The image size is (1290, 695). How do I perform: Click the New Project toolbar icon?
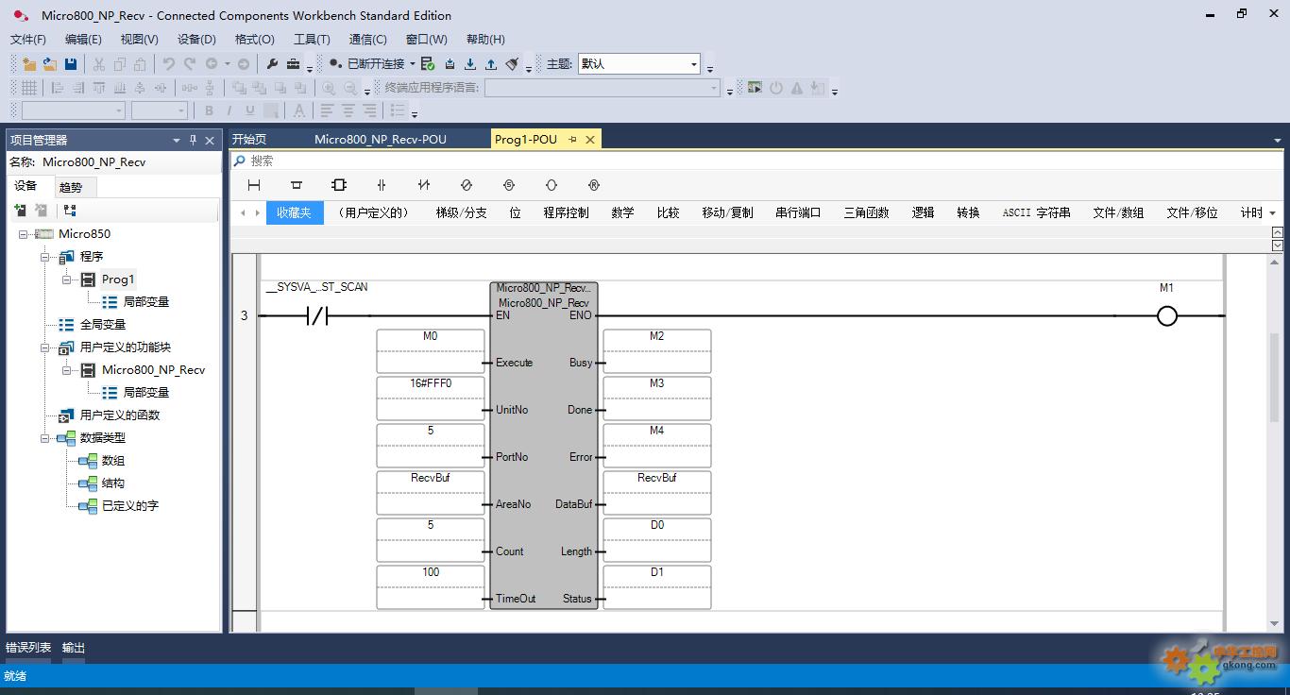point(29,64)
